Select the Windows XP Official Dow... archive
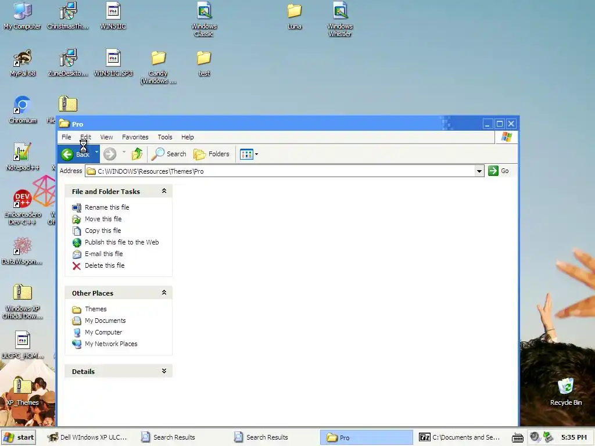The height and width of the screenshot is (446, 595). click(x=23, y=302)
